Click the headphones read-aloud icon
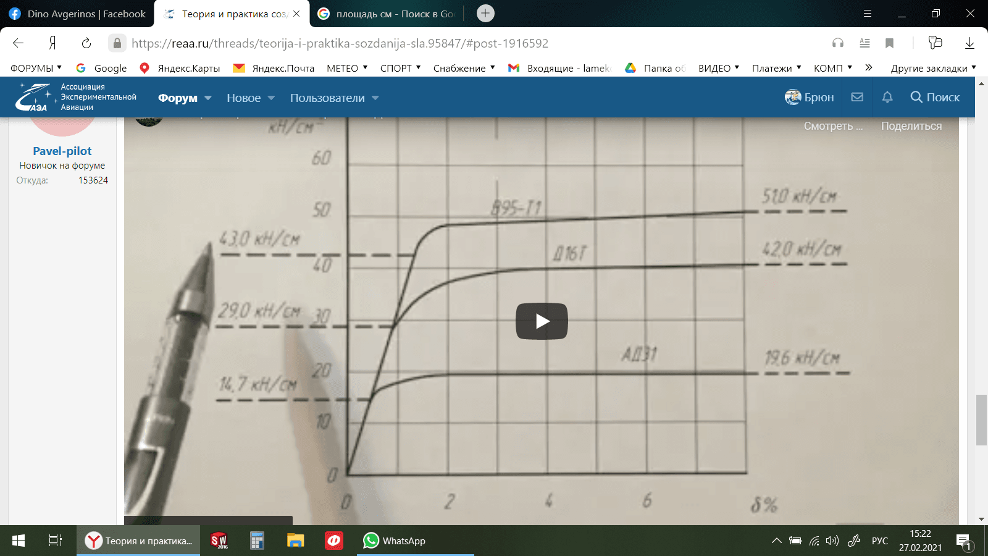988x556 pixels. (838, 43)
